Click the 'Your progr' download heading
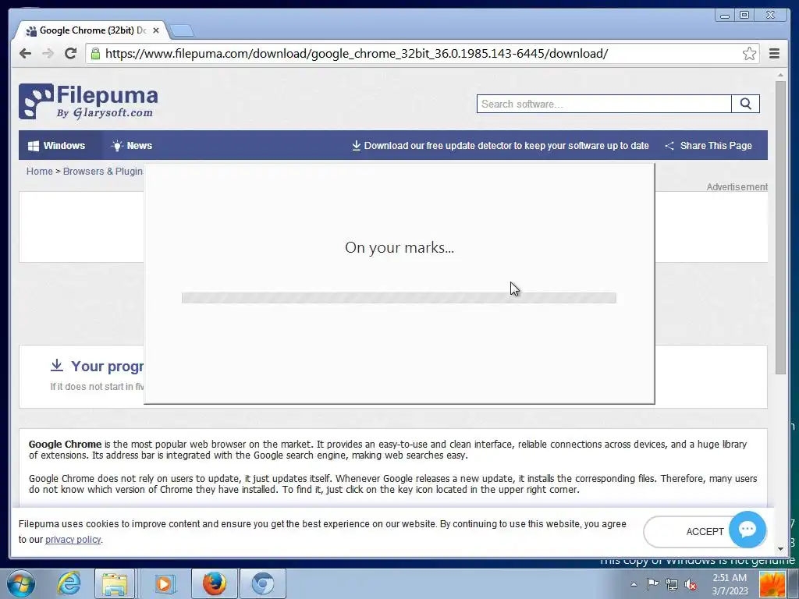The height and width of the screenshot is (599, 799). (107, 367)
